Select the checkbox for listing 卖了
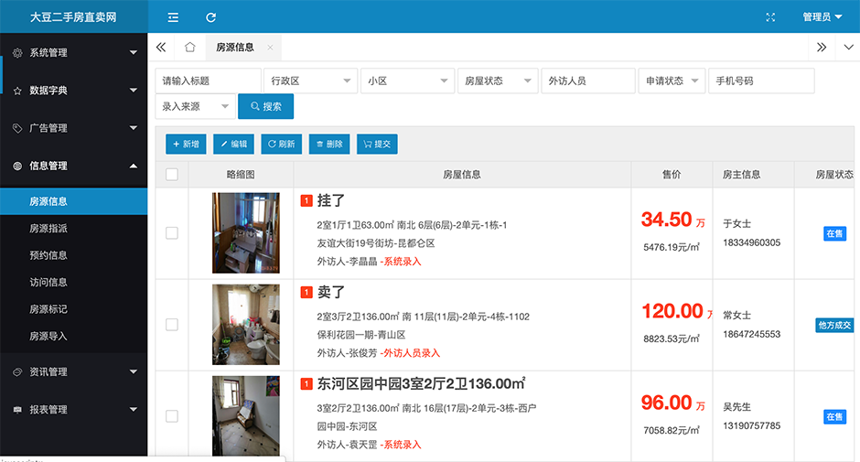The height and width of the screenshot is (462, 860). coord(172,325)
